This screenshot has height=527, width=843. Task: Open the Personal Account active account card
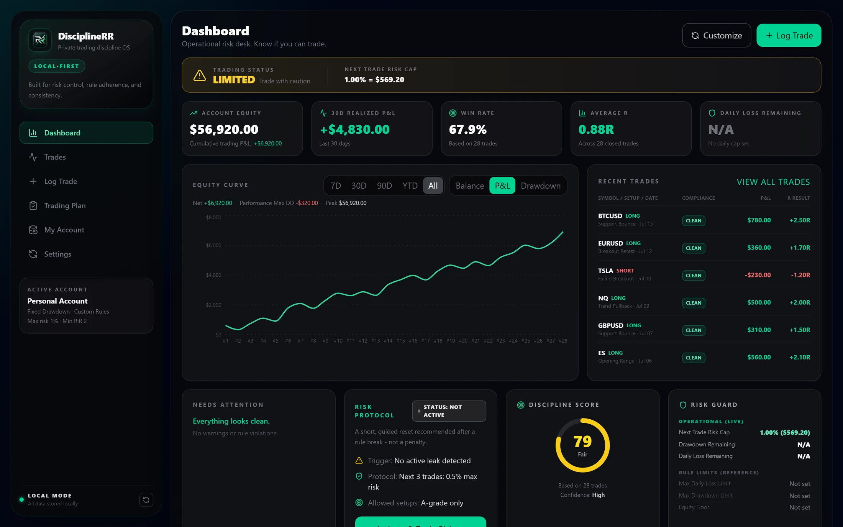tap(86, 305)
